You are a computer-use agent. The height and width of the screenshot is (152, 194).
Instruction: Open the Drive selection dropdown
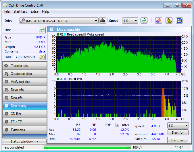pos(59,21)
